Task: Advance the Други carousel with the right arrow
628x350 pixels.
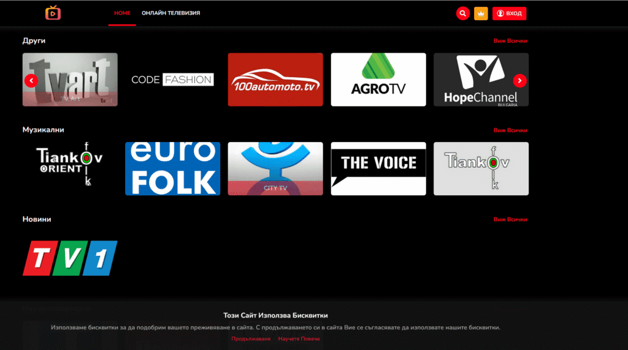Action: tap(519, 80)
